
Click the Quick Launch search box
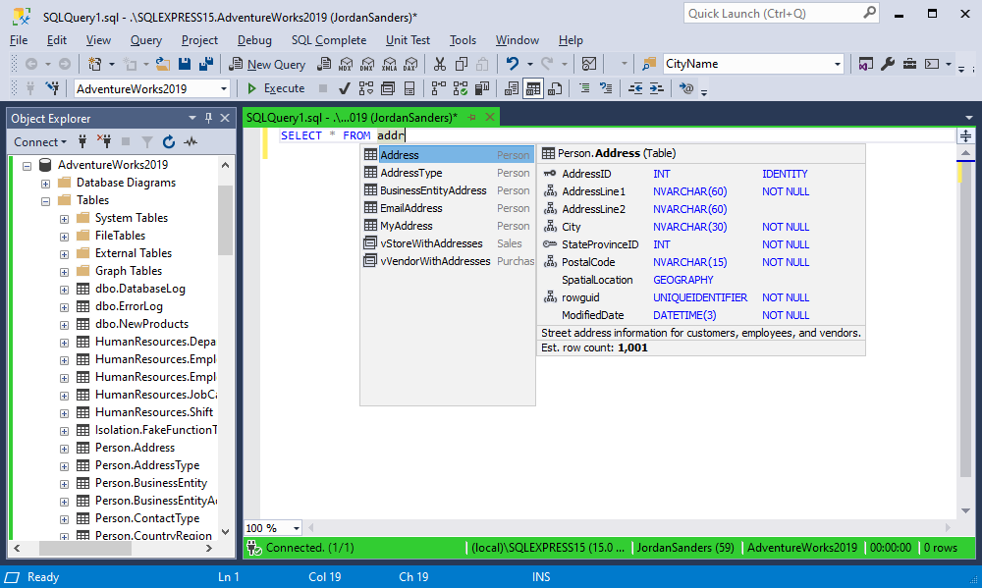coord(782,13)
